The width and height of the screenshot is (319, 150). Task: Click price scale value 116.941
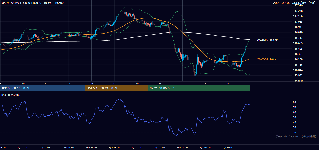(x=298, y=27)
